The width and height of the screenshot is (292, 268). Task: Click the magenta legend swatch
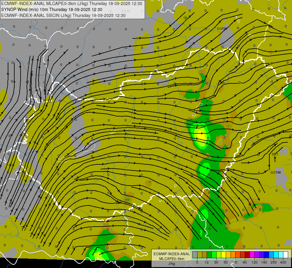[x=252, y=255]
